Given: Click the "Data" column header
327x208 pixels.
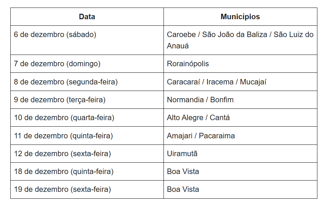Looking at the screenshot, I should coord(87,17).
